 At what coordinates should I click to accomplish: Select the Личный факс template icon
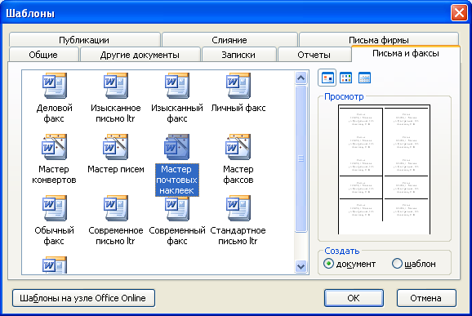(238, 86)
